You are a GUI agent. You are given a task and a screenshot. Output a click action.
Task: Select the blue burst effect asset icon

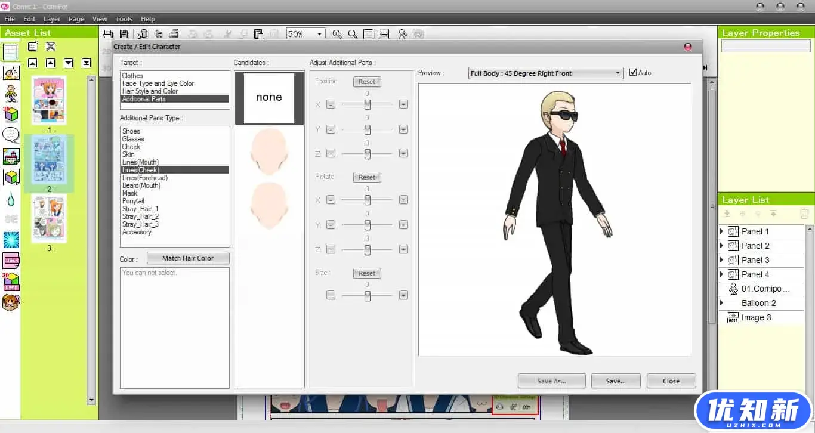tap(11, 240)
